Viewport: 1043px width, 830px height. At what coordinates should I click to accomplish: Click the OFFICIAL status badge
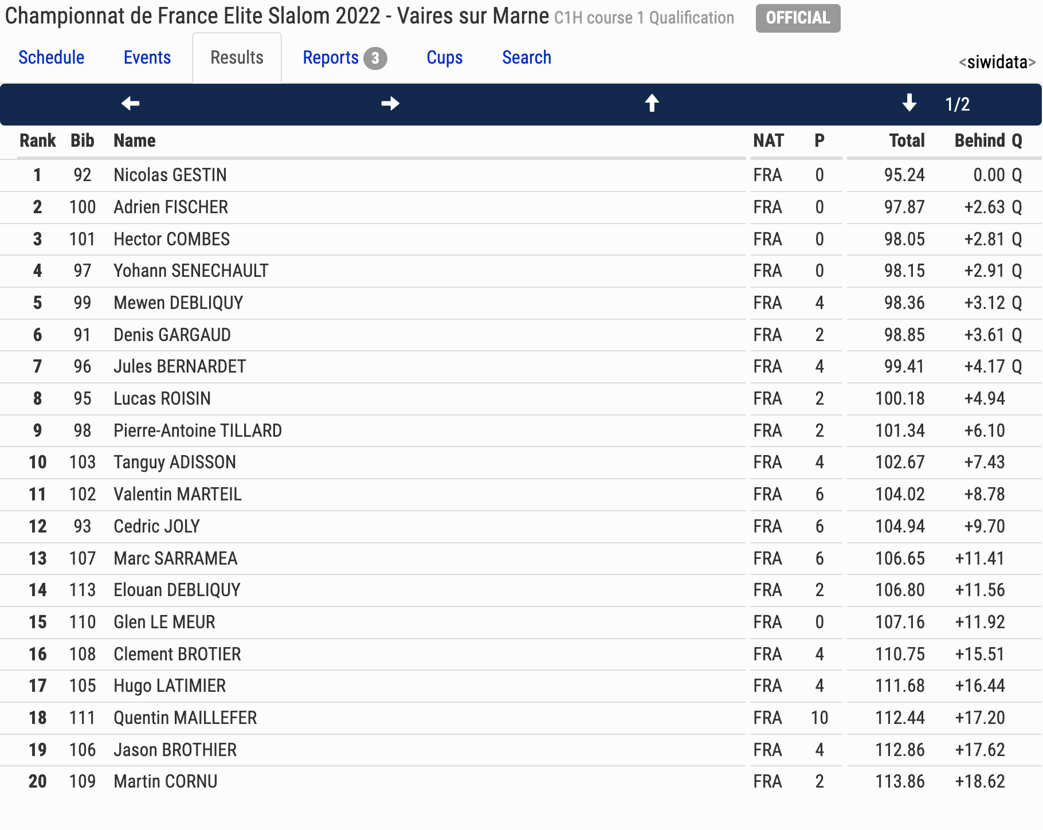pos(798,18)
